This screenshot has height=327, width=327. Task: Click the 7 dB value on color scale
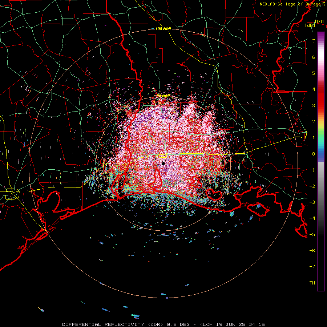(314, 41)
